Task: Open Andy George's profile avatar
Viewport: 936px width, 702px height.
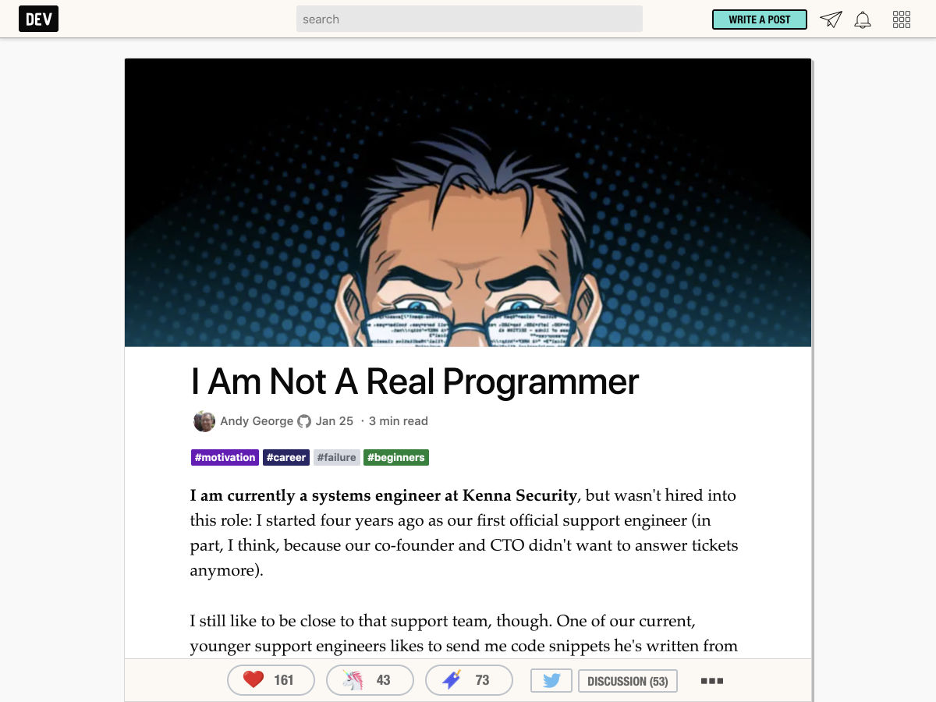Action: pos(204,421)
